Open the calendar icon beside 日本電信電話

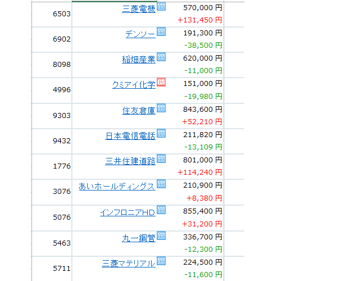coord(161,133)
